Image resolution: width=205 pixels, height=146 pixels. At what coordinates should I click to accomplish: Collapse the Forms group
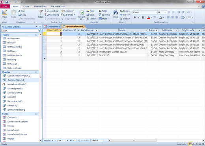click(36, 114)
